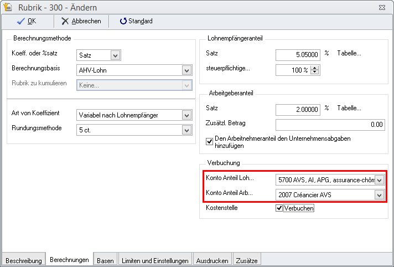
Task: Switch to the Beschreibung tab
Action: coord(24,260)
